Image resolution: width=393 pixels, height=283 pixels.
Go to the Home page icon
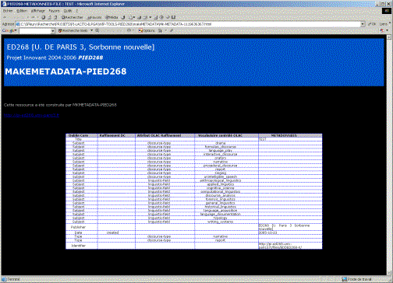(x=55, y=17)
